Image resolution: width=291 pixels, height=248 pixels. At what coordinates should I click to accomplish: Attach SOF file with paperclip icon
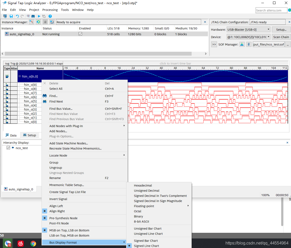coord(249,44)
